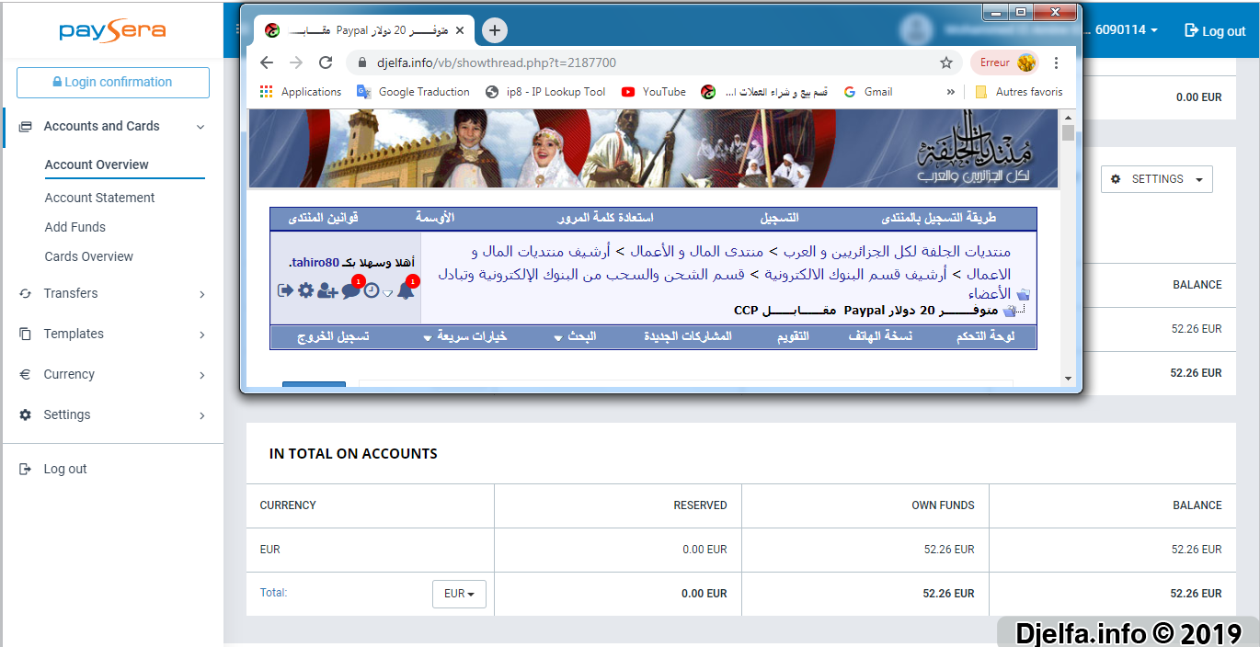Open the خيارات سريعة forum dropdown
Image resolution: width=1260 pixels, height=647 pixels.
coord(464,336)
